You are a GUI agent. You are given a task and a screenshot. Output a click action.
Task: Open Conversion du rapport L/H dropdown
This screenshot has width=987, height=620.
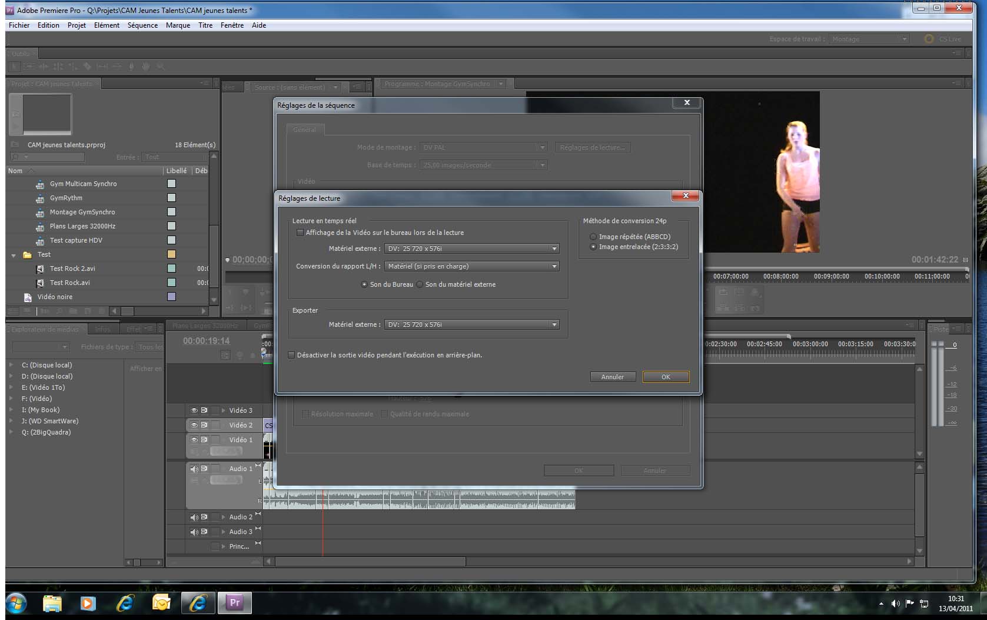pos(471,267)
